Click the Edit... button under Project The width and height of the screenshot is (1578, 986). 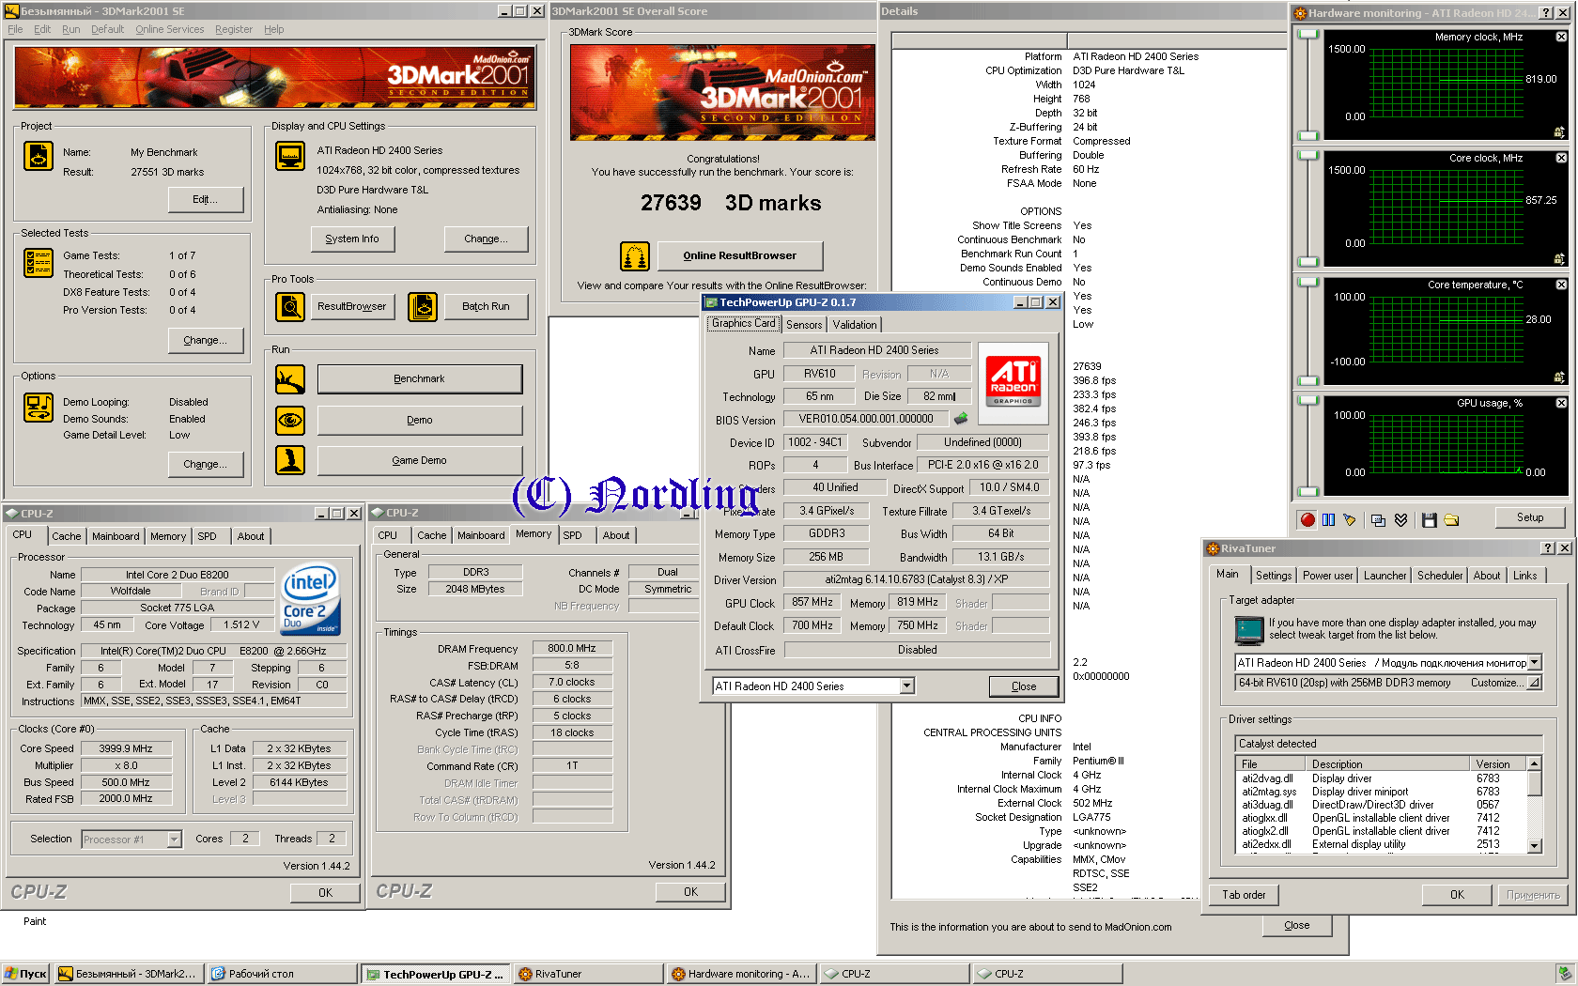[206, 199]
